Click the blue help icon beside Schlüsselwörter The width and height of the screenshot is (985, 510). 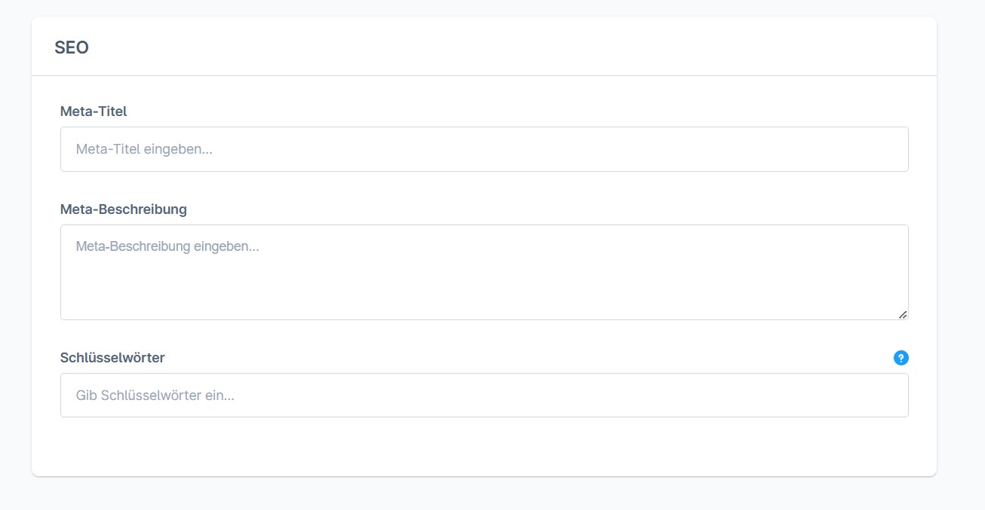(901, 358)
